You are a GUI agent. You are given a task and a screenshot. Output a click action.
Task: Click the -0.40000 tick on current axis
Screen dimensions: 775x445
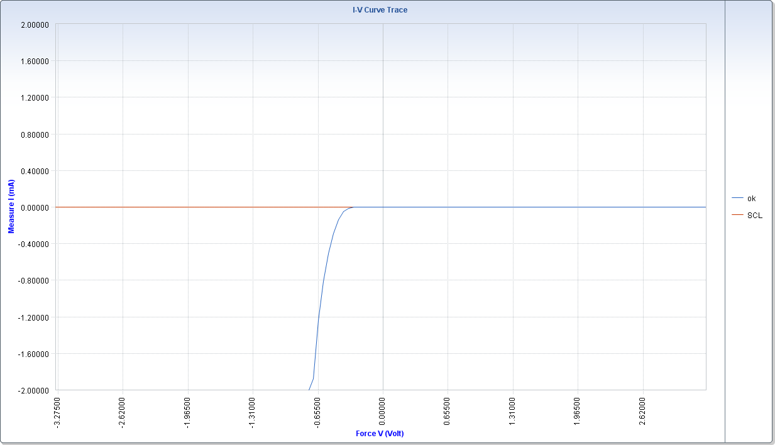(x=34, y=244)
